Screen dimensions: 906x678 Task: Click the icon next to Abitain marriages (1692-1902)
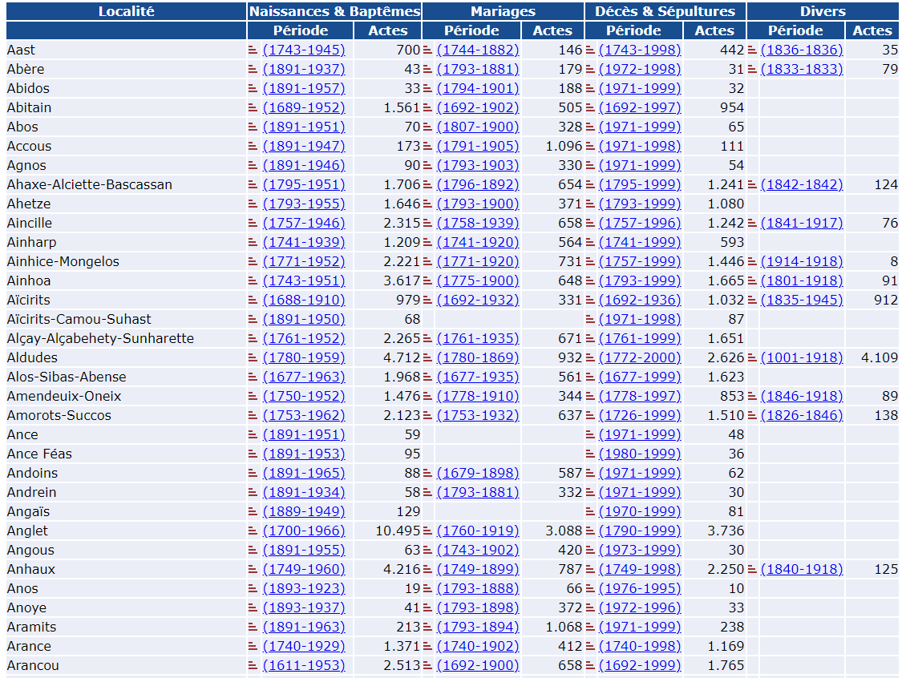pyautogui.click(x=427, y=107)
